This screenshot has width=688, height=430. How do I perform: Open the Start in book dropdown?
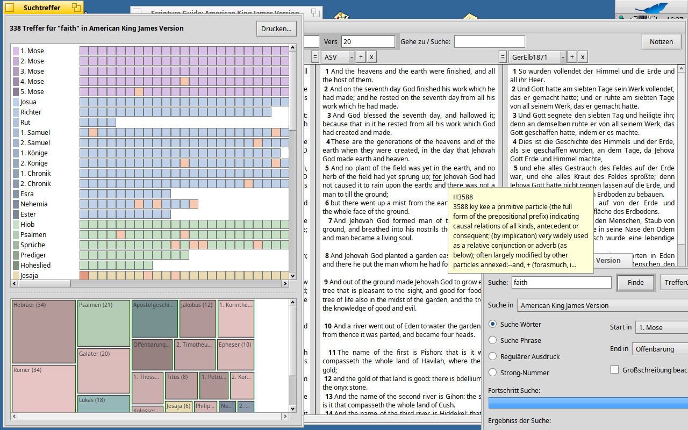point(661,327)
